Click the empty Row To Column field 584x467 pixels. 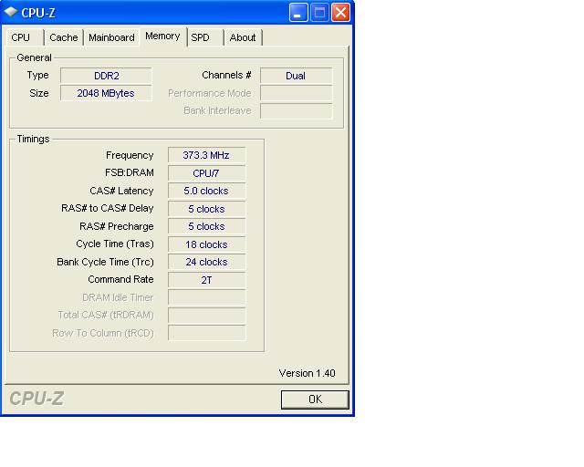point(207,333)
